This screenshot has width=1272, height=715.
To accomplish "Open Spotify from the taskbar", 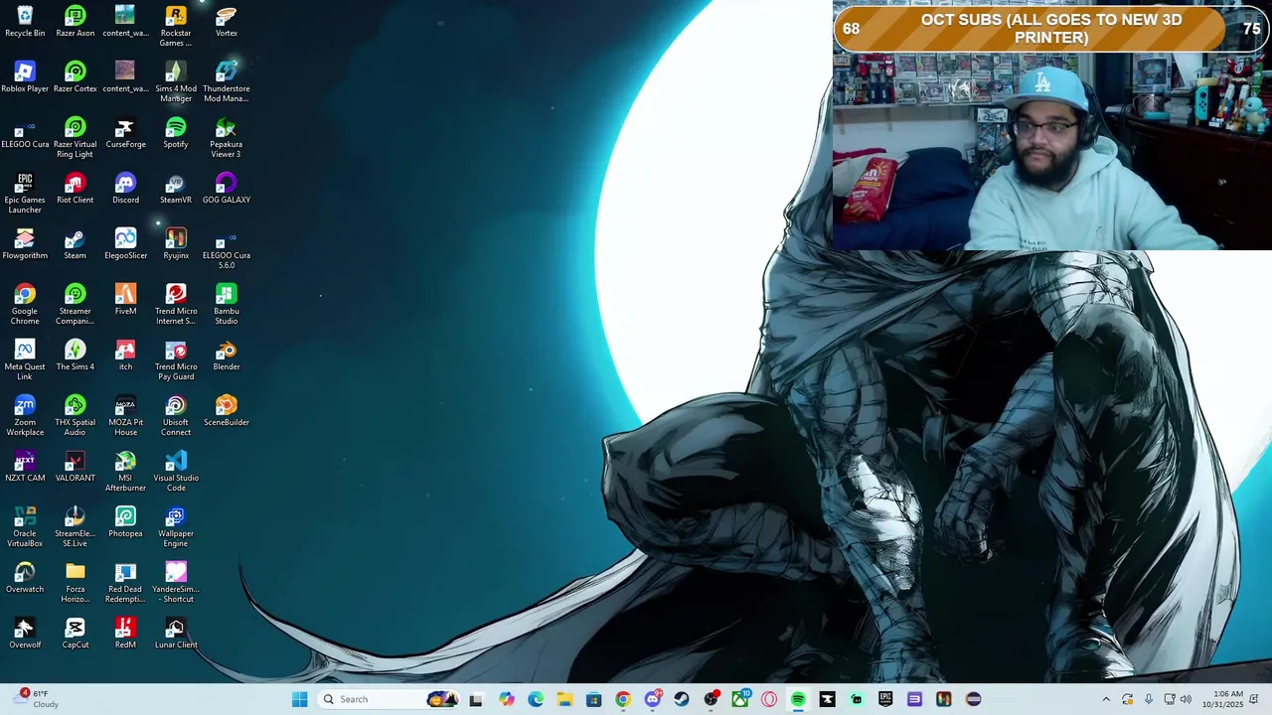I will [x=798, y=699].
